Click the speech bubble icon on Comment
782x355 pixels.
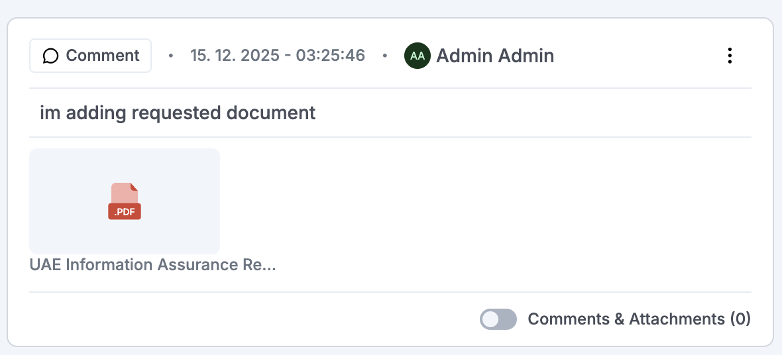(x=50, y=56)
